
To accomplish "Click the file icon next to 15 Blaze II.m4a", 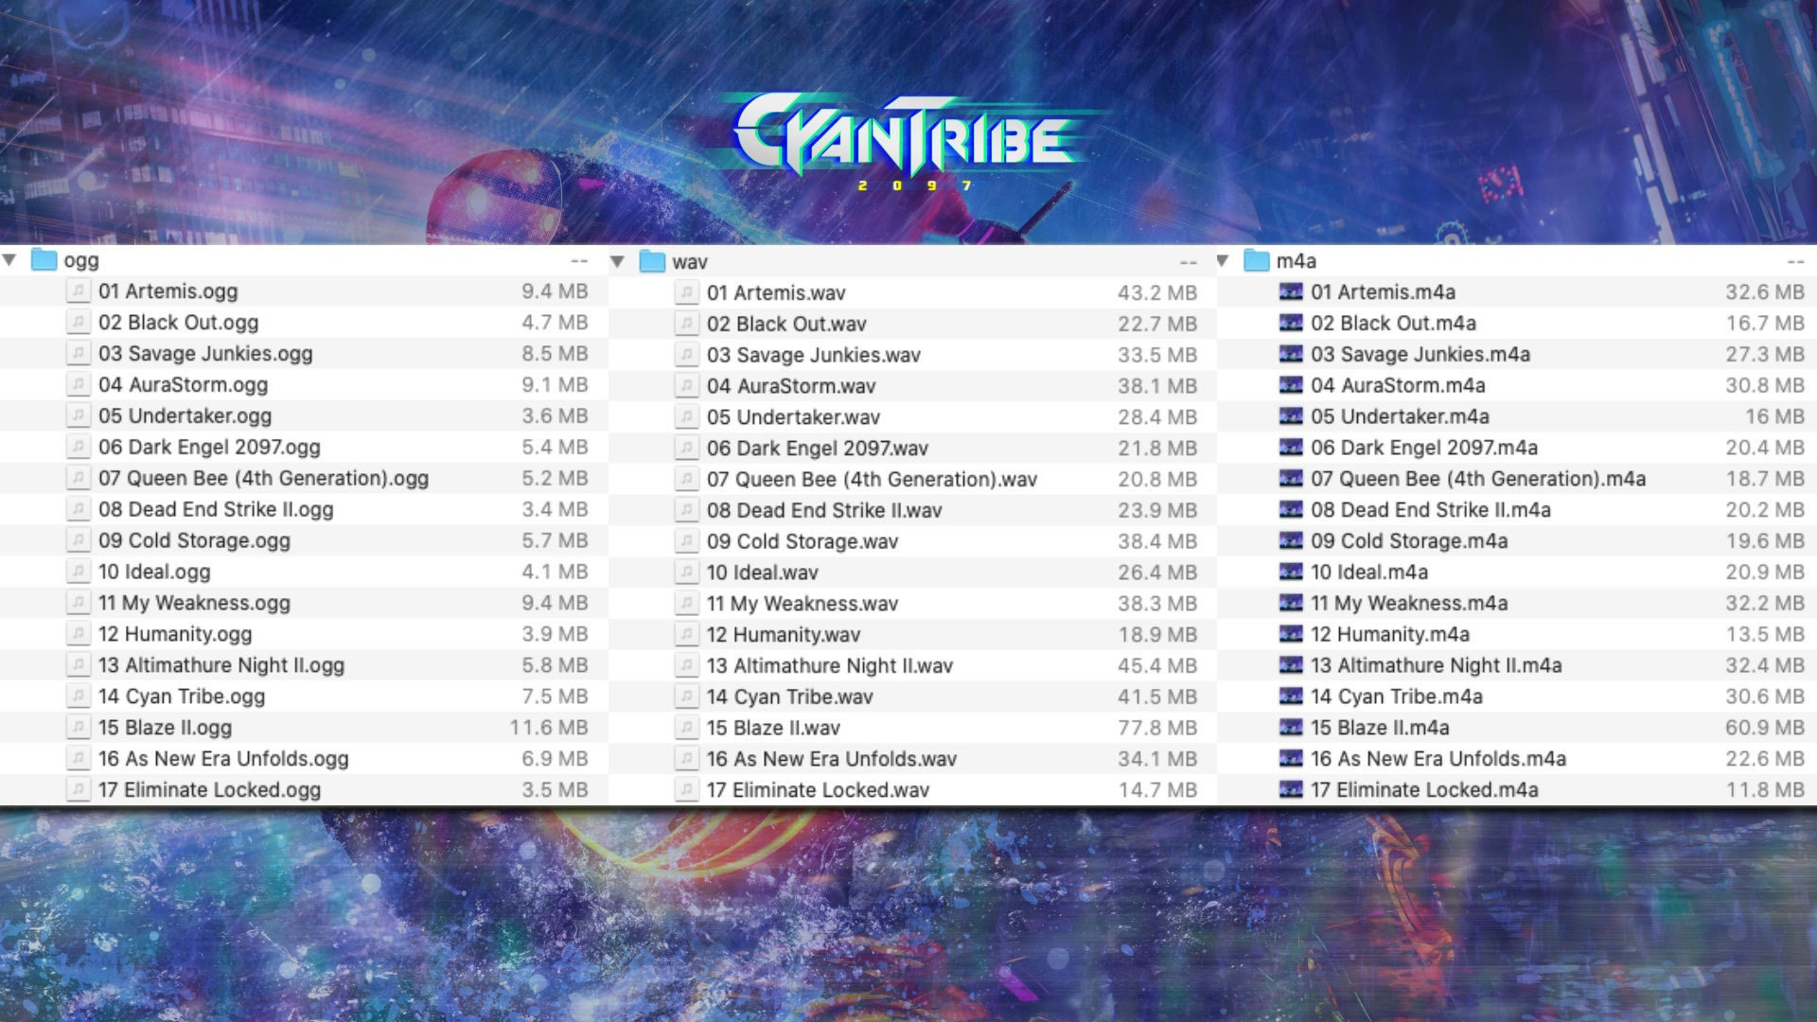I will tap(1290, 728).
